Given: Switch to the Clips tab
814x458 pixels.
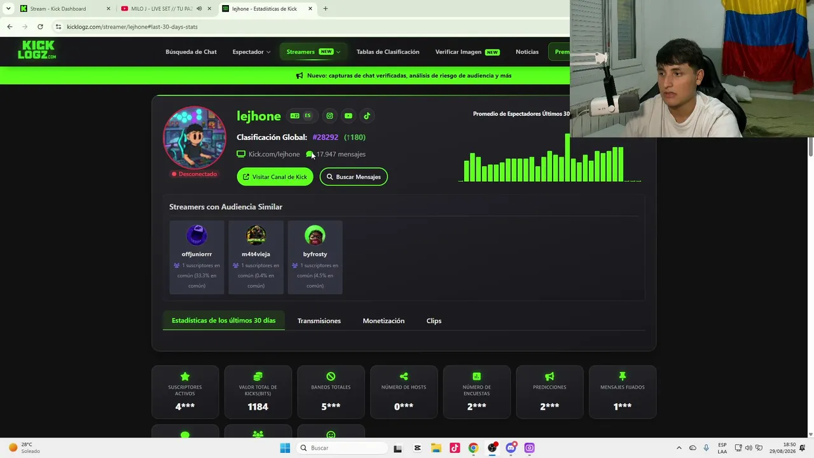Looking at the screenshot, I should click(x=434, y=321).
